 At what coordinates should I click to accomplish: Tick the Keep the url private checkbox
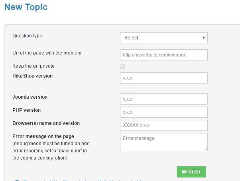[x=122, y=66]
